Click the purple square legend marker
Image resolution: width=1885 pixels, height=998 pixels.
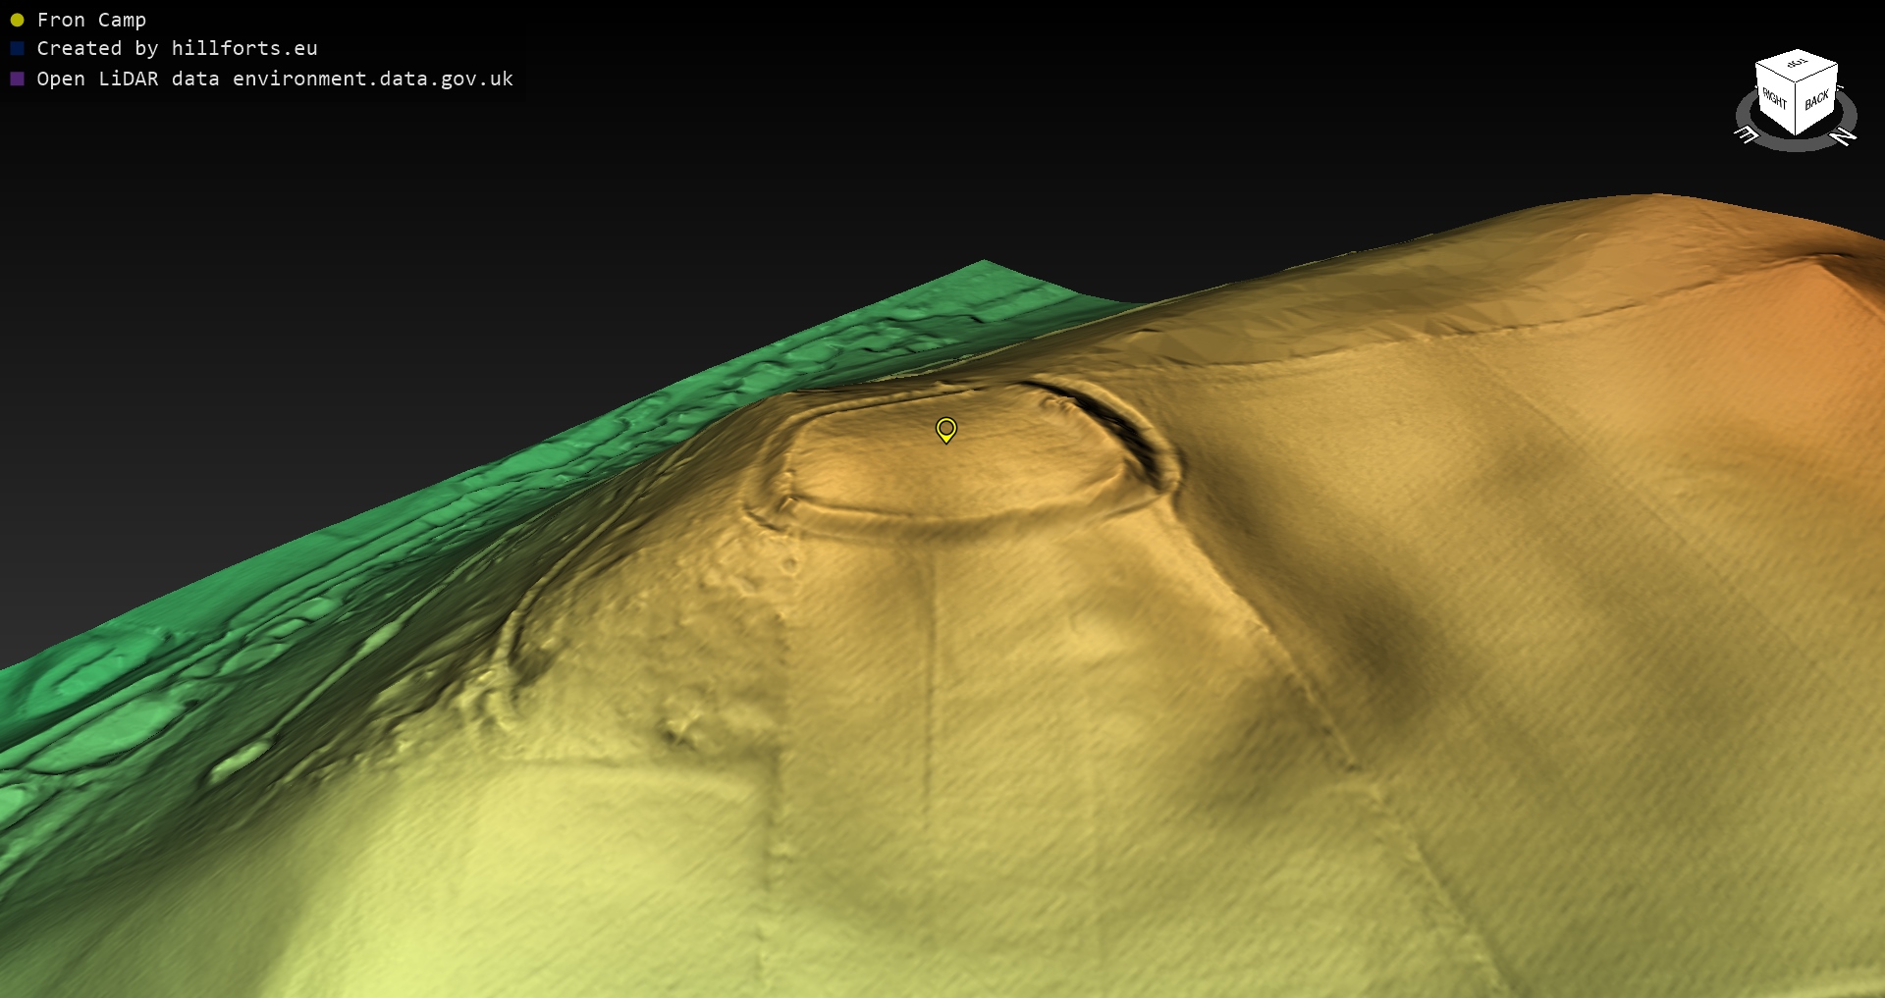[x=17, y=79]
